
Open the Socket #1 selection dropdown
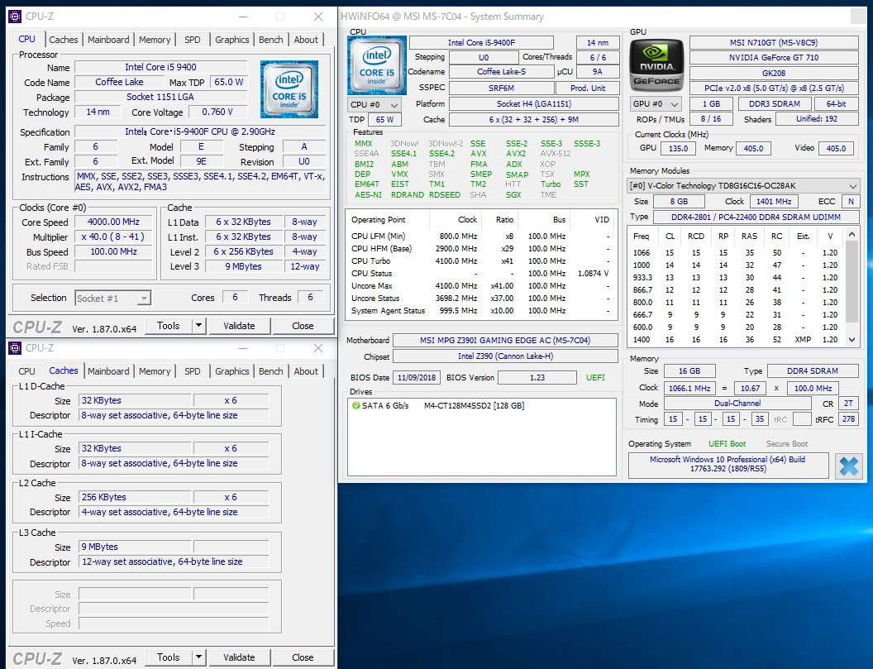[112, 298]
